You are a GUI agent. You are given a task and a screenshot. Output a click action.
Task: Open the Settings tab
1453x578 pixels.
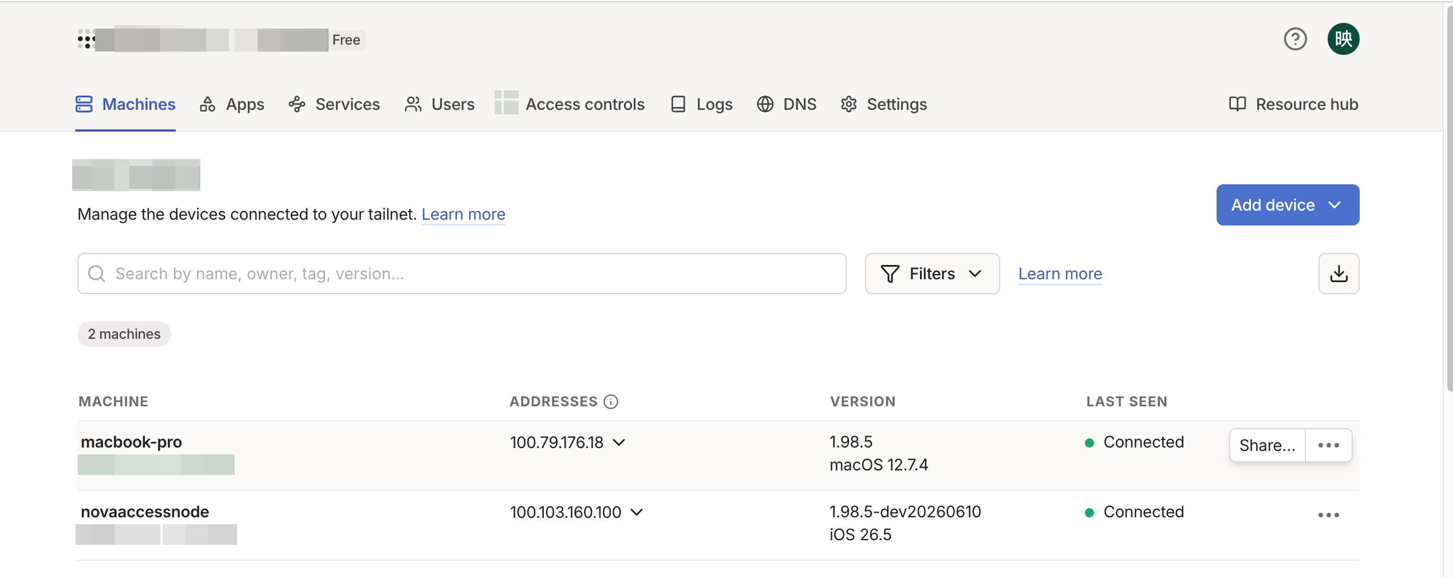883,105
